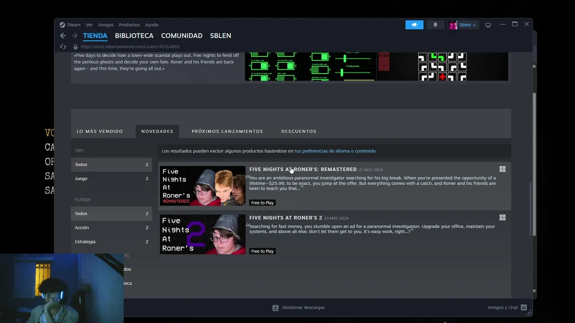The height and width of the screenshot is (323, 575).
Task: Filter type by Juego
Action: pyautogui.click(x=111, y=179)
